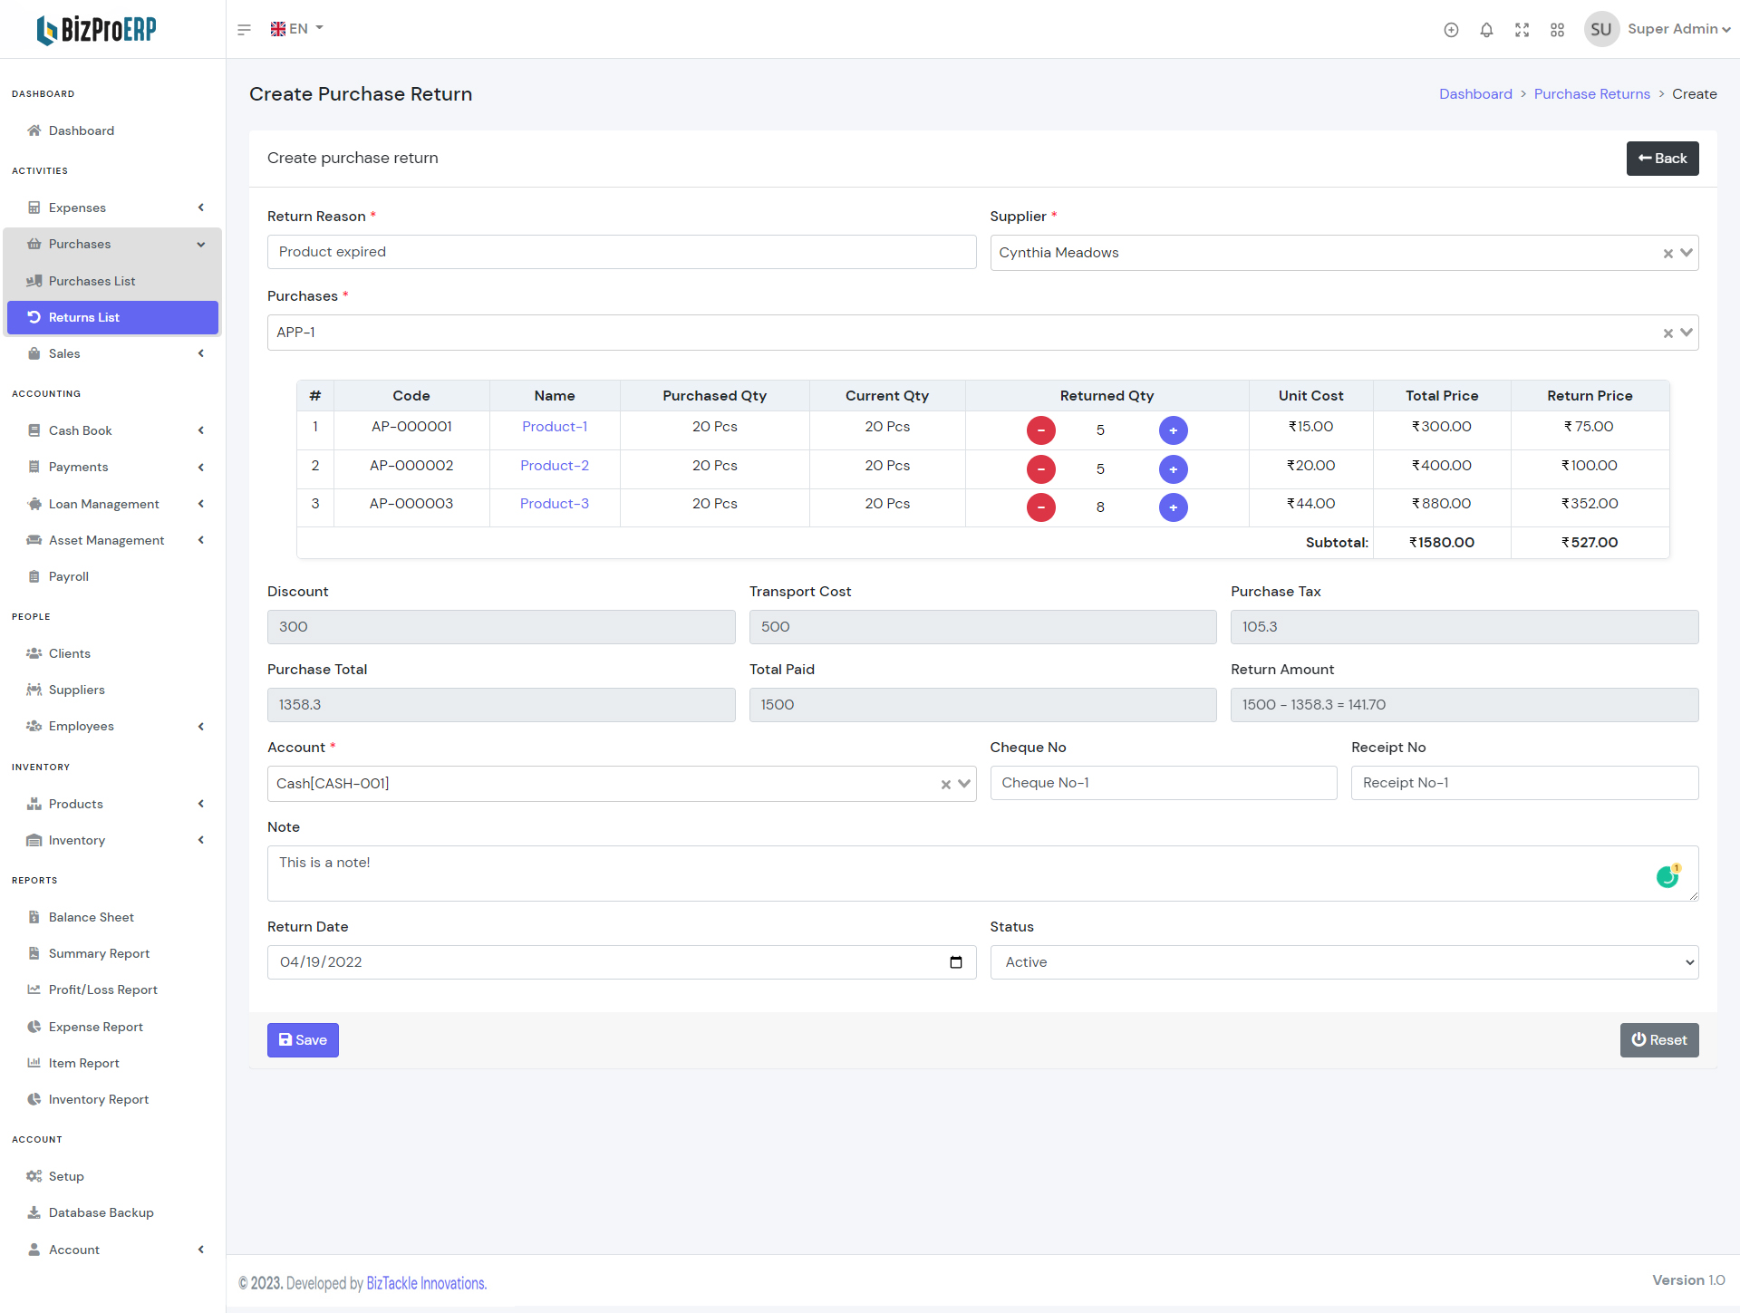The height and width of the screenshot is (1313, 1740).
Task: Increase returned quantity for Product-2
Action: coord(1173,469)
